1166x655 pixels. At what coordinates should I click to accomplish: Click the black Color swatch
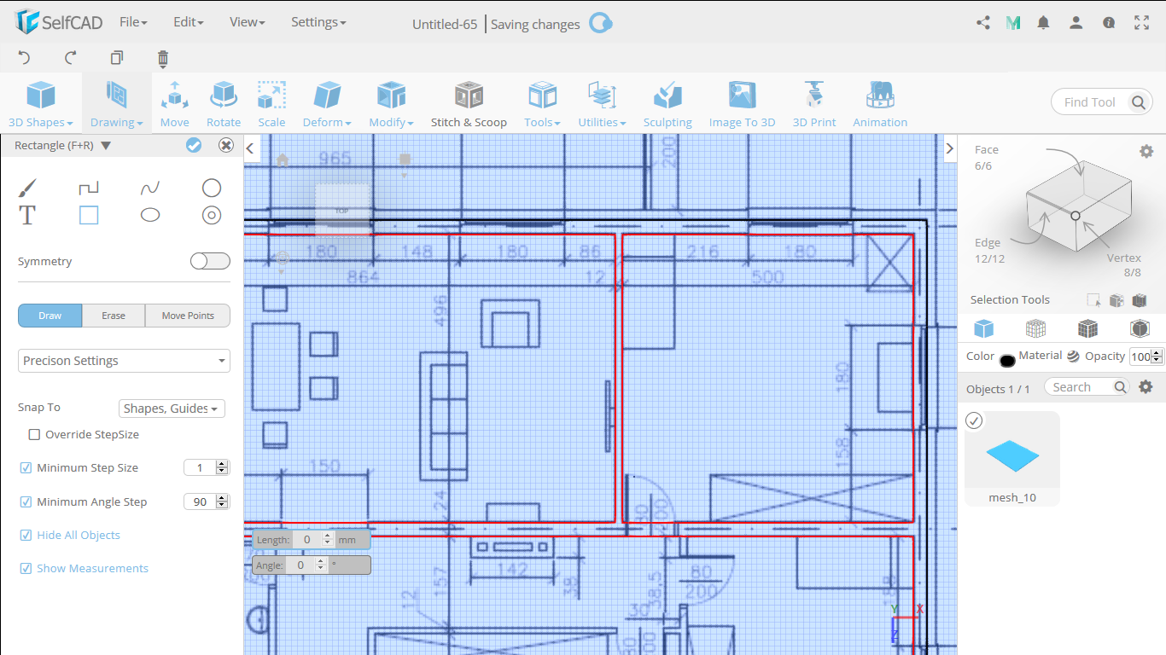pyautogui.click(x=1007, y=361)
